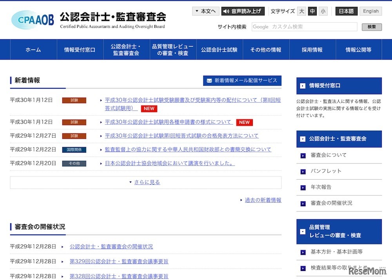This screenshot has width=392, height=280.
Task: Switch the site language to English
Action: [x=370, y=11]
